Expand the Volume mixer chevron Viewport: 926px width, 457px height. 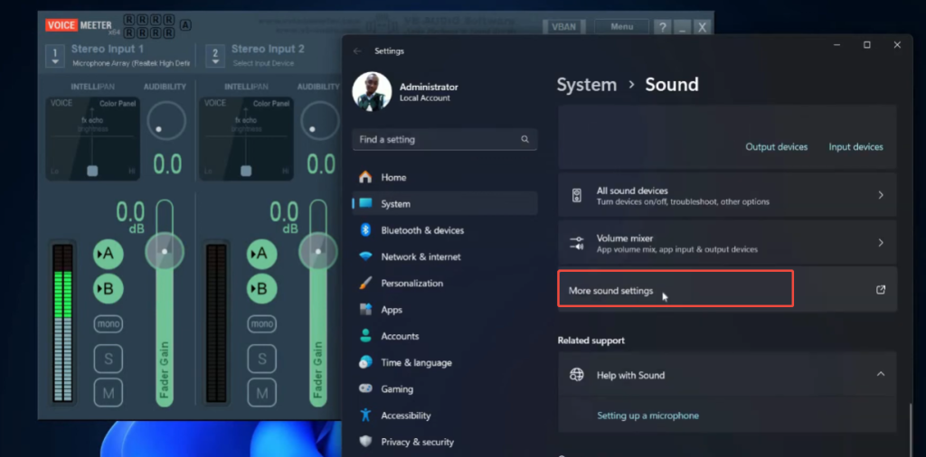tap(881, 243)
